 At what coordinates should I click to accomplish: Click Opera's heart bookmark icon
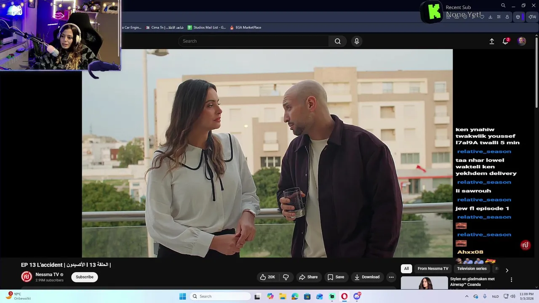(x=482, y=17)
